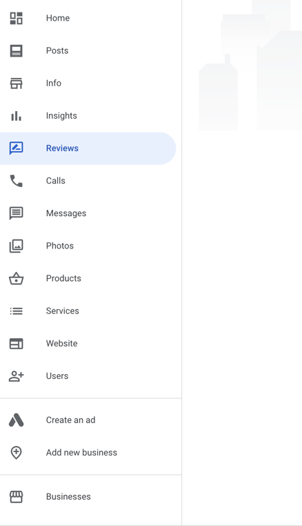The width and height of the screenshot is (302, 526).
Task: Open the Website layout icon
Action: (x=16, y=344)
